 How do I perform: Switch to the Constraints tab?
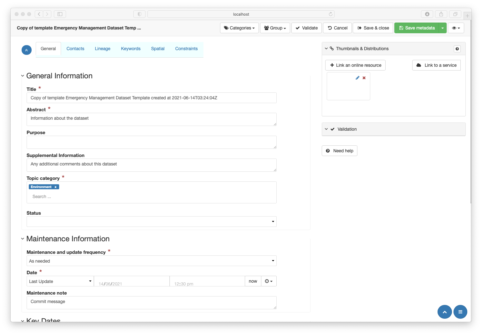187,49
